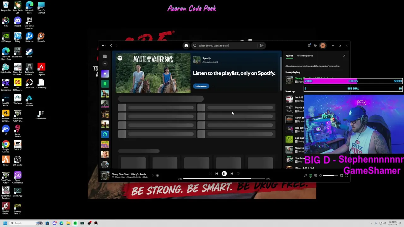Open the Windows Start menu
This screenshot has height=227, width=404.
[5, 223]
